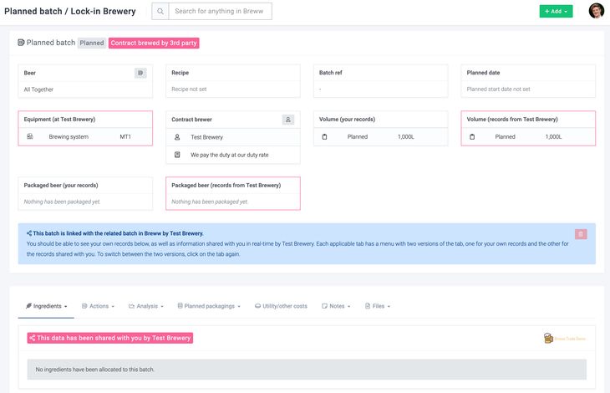
Task: Click the Test Brewery contract brewer link
Action: point(206,137)
